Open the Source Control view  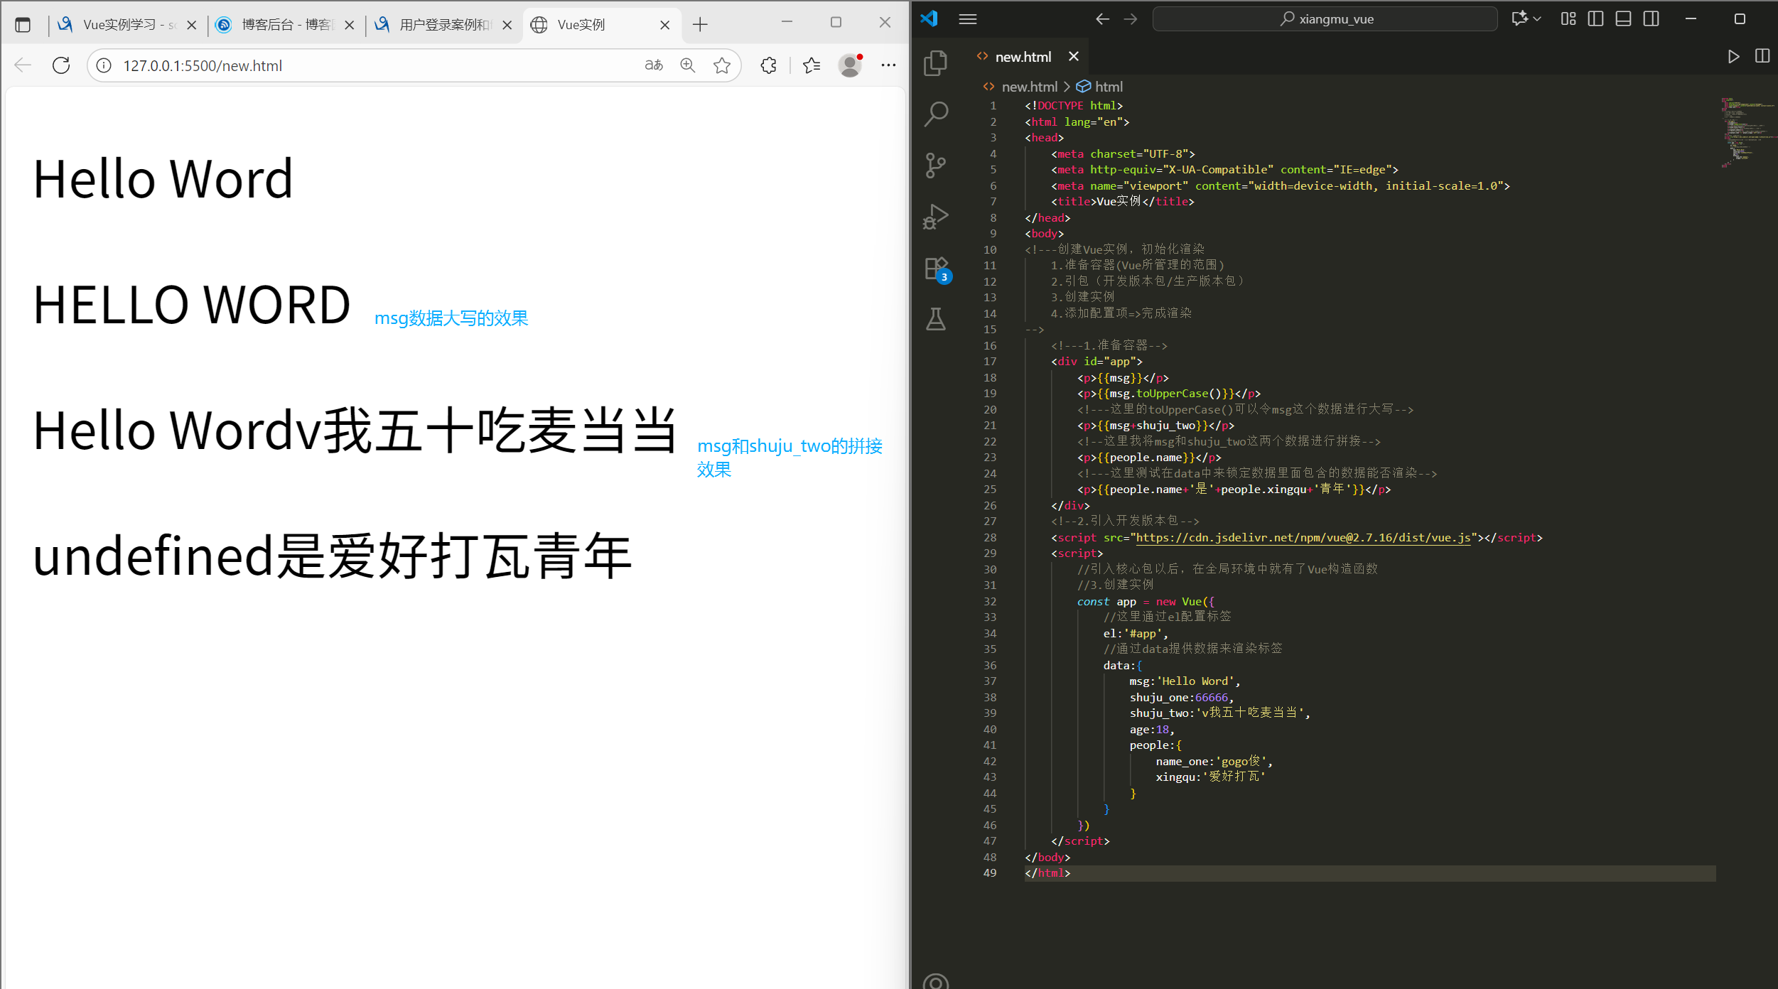point(934,164)
